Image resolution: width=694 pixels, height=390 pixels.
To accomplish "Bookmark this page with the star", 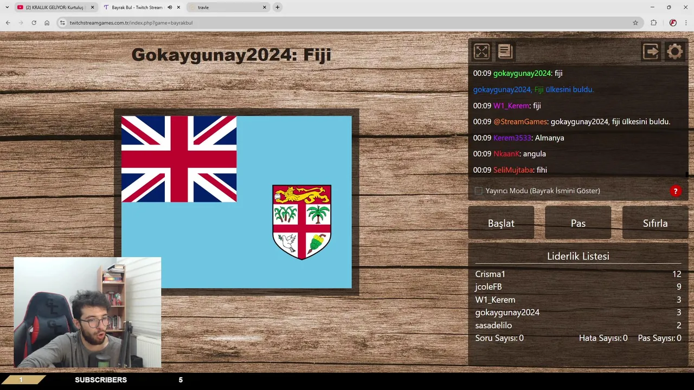I will point(635,23).
